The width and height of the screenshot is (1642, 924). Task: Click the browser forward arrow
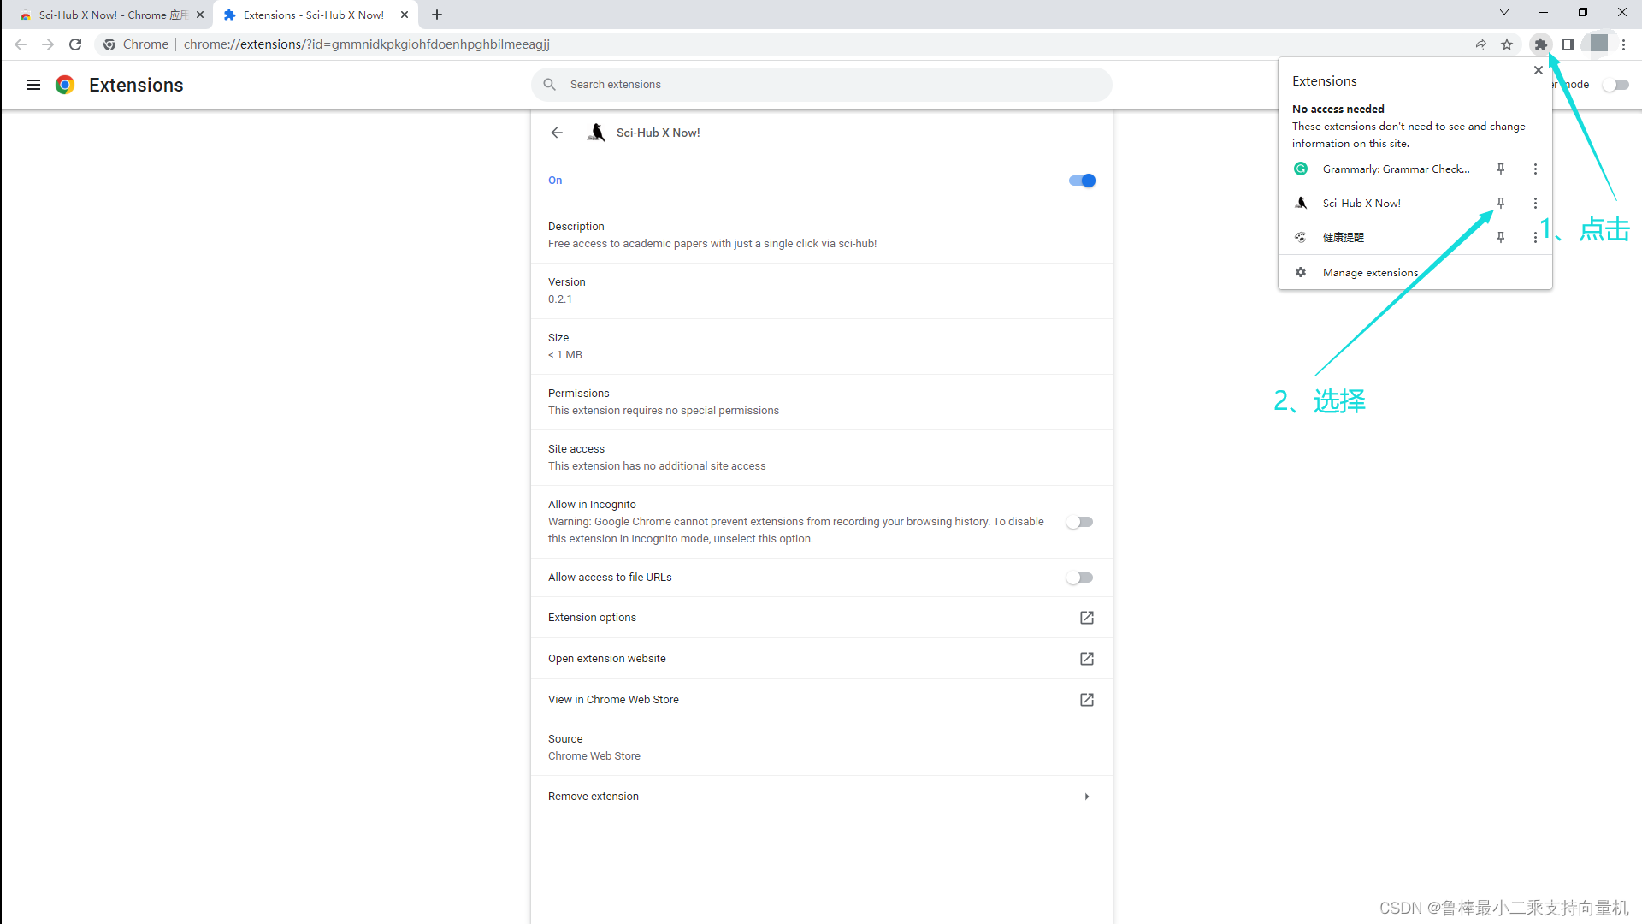[x=48, y=44]
